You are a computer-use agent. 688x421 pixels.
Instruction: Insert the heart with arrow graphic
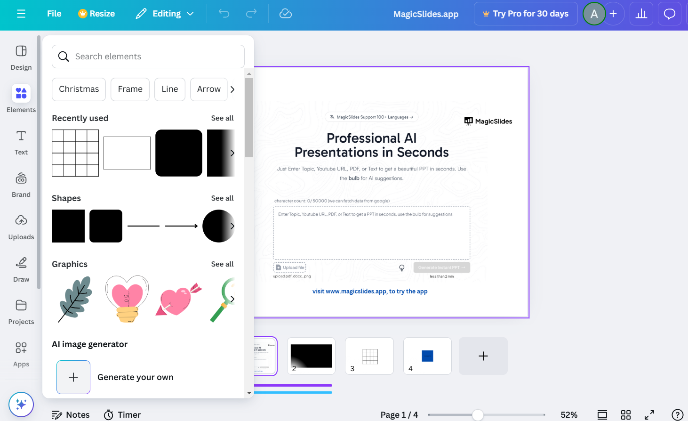point(179,299)
